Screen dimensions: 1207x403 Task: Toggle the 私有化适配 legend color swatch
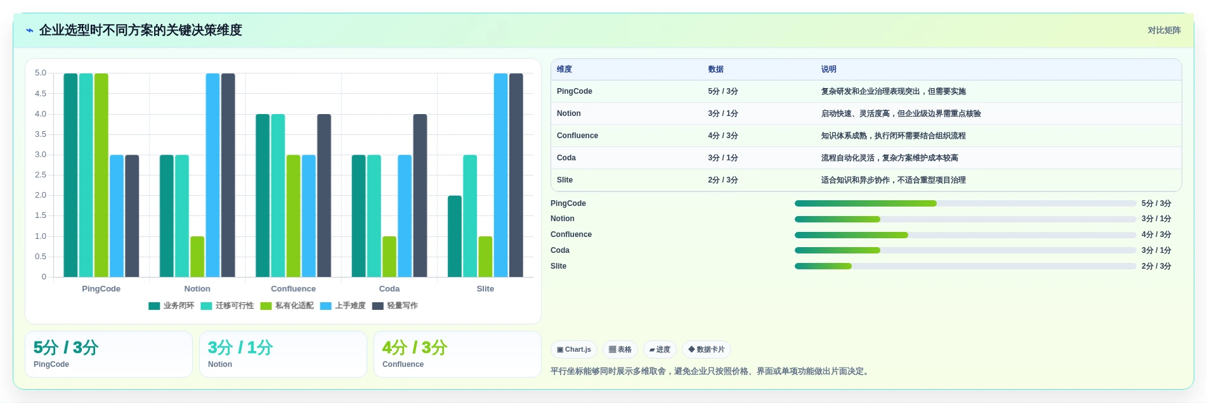pos(266,306)
